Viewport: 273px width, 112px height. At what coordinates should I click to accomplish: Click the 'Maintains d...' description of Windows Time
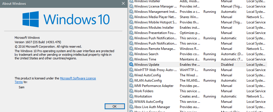[190, 59]
